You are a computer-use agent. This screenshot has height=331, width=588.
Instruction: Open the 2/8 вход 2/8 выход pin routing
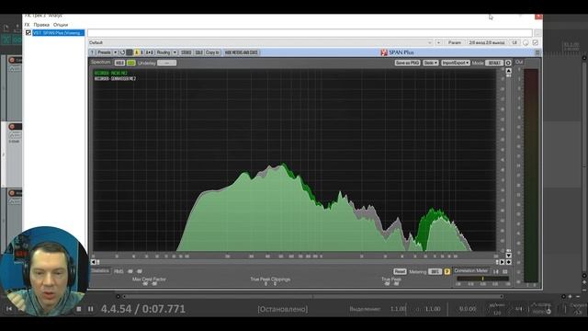tap(487, 43)
